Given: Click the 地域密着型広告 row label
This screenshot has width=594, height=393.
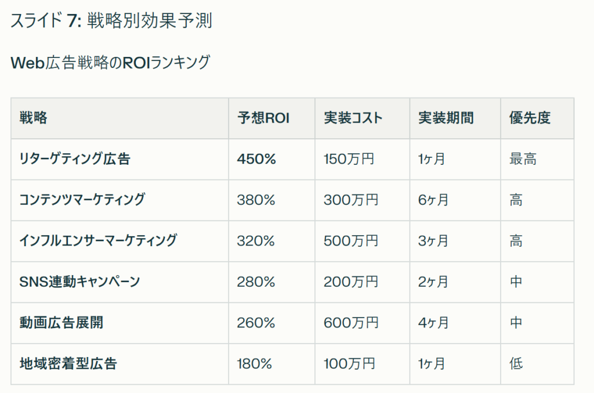Looking at the screenshot, I should [x=68, y=364].
